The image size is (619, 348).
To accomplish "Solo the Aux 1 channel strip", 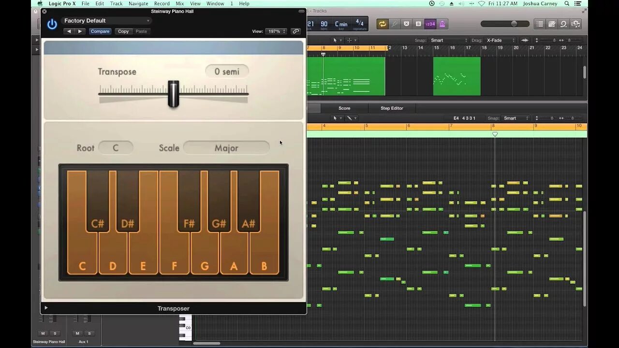I will (x=89, y=333).
